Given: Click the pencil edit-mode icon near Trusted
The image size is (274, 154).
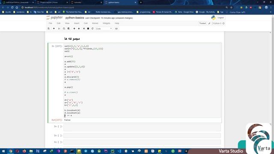Looking at the screenshot, I should pyautogui.click(x=209, y=23).
